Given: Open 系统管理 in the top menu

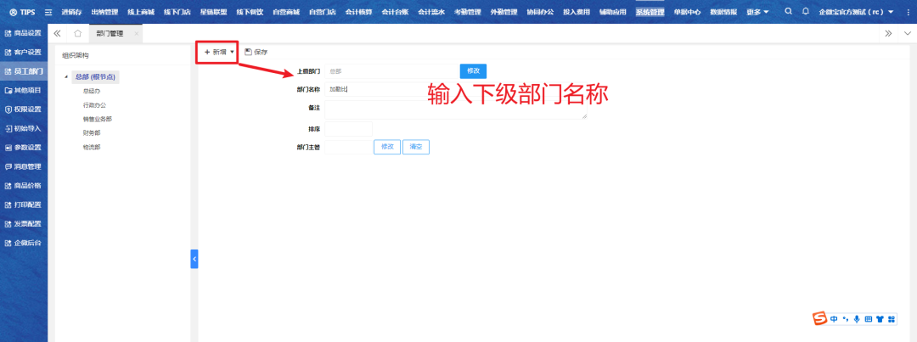Looking at the screenshot, I should 650,12.
